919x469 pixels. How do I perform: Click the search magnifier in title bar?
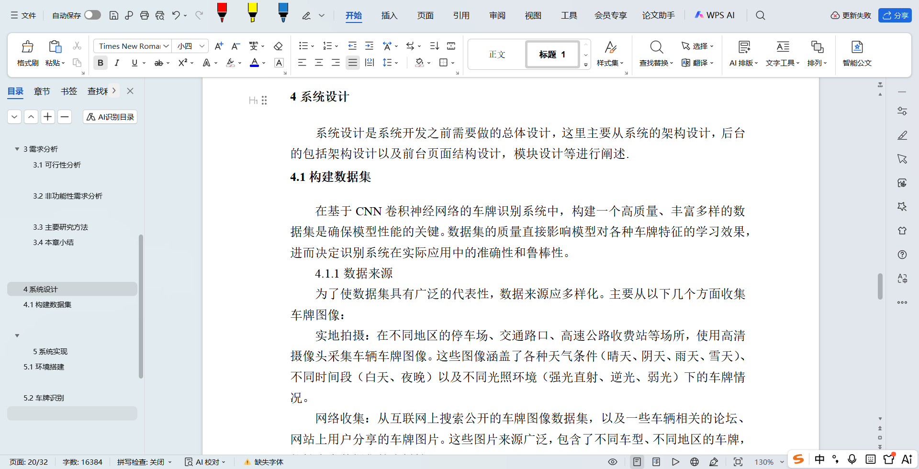point(760,15)
